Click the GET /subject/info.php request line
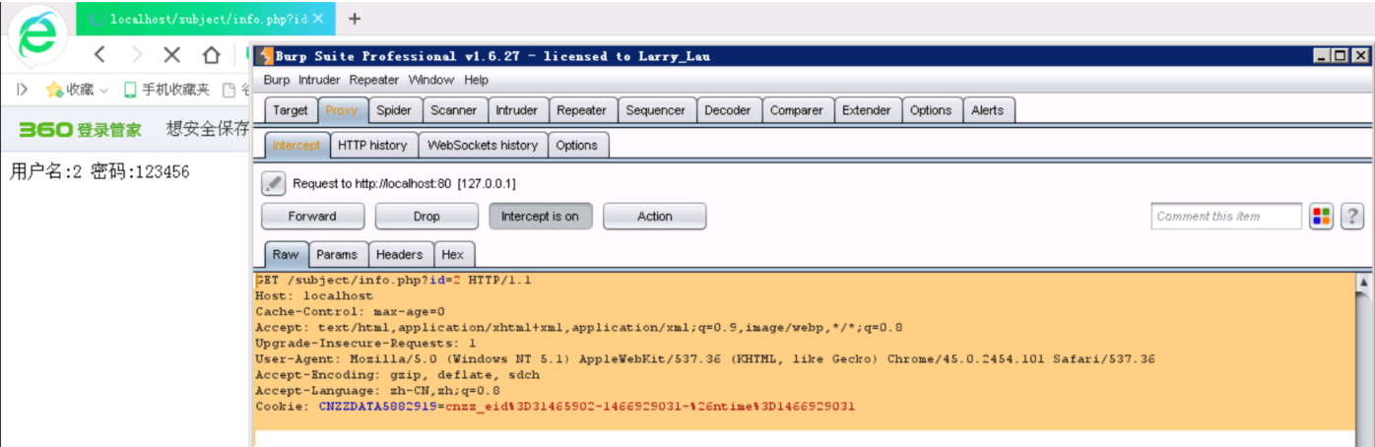 394,281
